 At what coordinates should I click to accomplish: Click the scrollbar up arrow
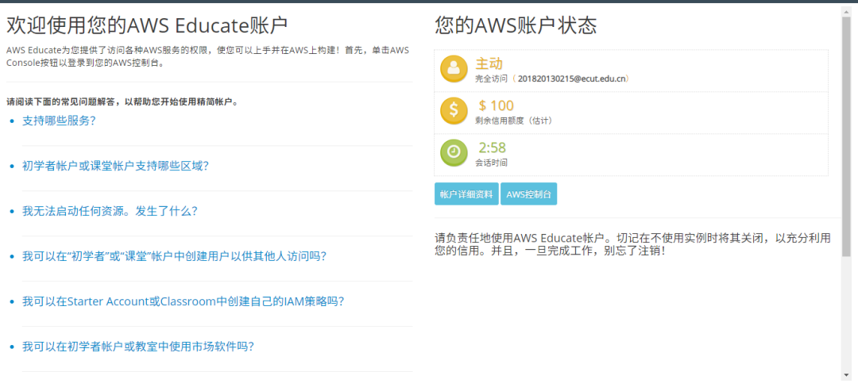[x=847, y=10]
